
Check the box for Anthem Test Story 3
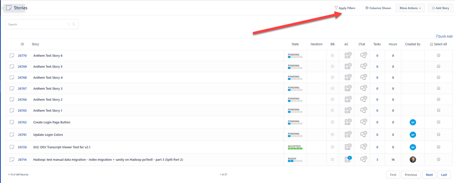click(x=439, y=88)
